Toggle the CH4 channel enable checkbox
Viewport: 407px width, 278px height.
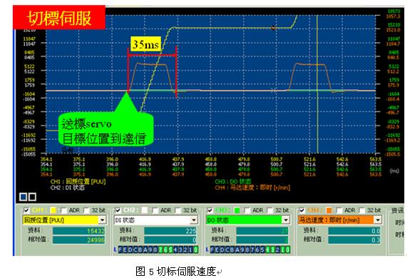click(302, 210)
